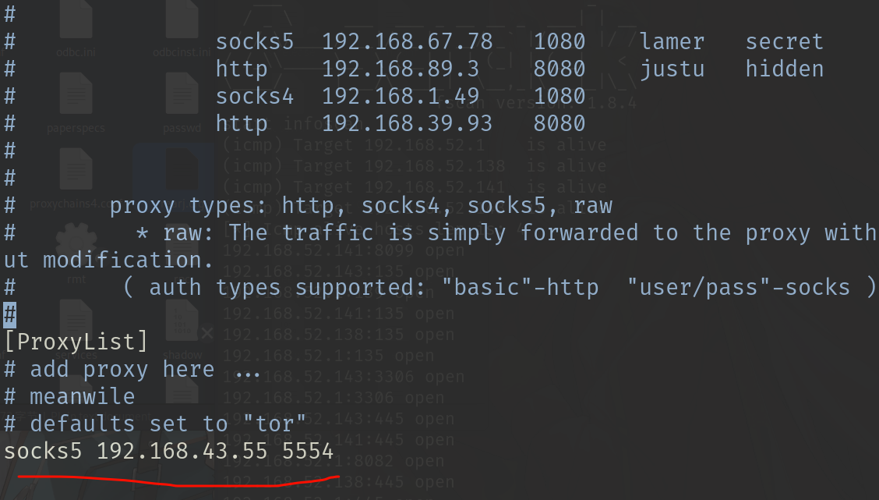Click the "# meanwile" comment line

coord(69,397)
